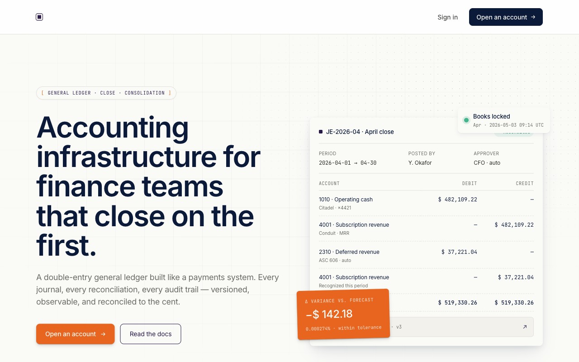Screen dimensions: 579x362
Task: Click the small square bullet beside JE-2026-04
Action: tap(321, 132)
